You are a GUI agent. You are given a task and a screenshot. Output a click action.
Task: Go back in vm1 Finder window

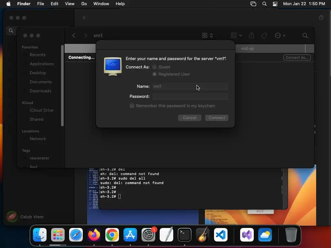click(x=74, y=36)
